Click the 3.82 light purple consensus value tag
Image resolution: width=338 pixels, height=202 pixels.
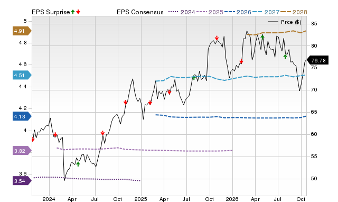pos(22,151)
